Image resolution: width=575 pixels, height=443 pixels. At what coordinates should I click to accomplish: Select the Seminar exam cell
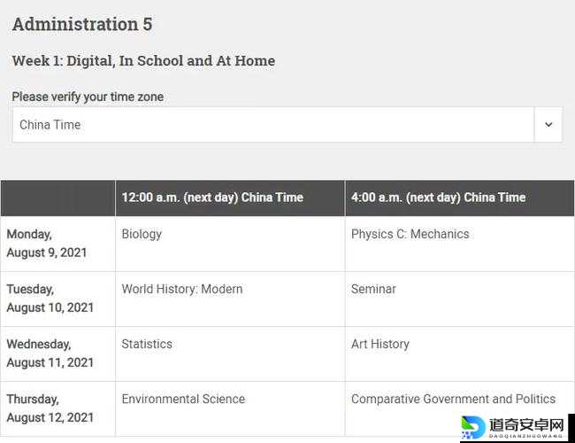click(373, 289)
